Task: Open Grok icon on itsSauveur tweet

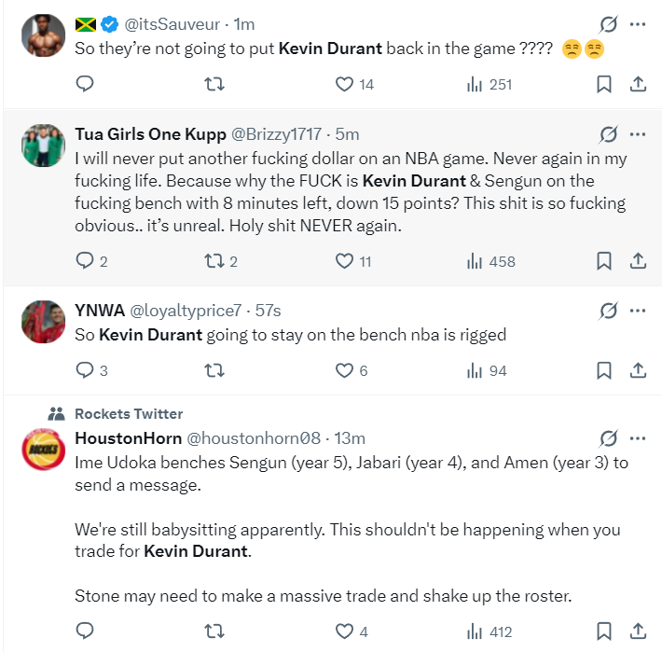Action: [608, 24]
